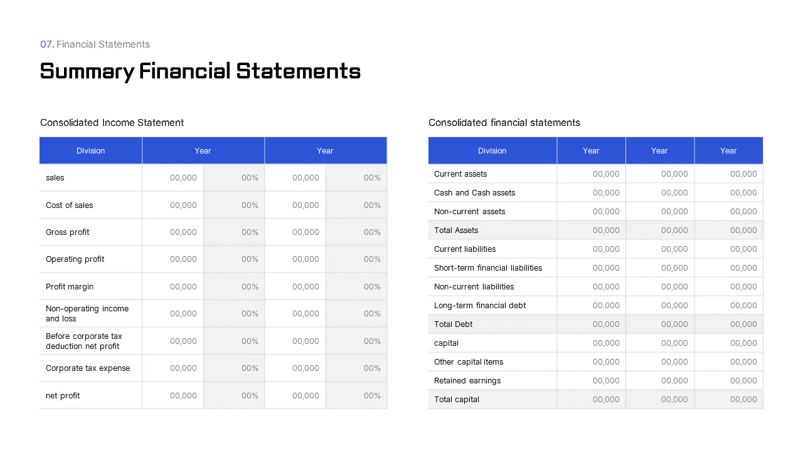Select the 'Non-operating income and loss' cell
The width and height of the screenshot is (803, 451).
pyautogui.click(x=87, y=314)
